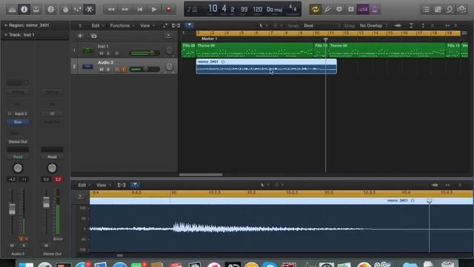Open Smart Controls knob icon
Screen dimensions: 474x267
65,10
